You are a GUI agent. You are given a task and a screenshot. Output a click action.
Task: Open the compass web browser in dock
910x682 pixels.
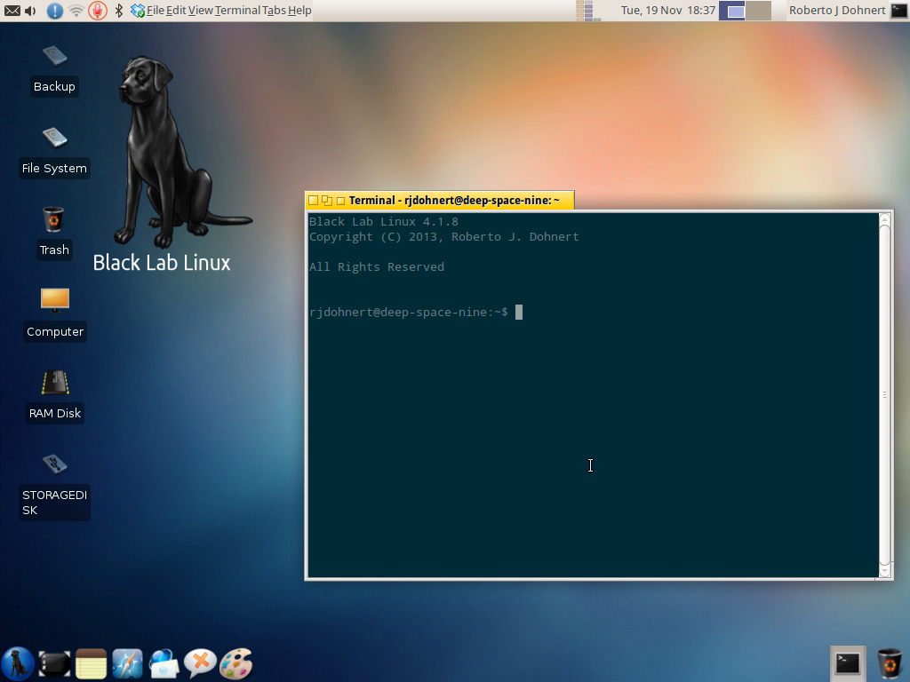[x=127, y=663]
